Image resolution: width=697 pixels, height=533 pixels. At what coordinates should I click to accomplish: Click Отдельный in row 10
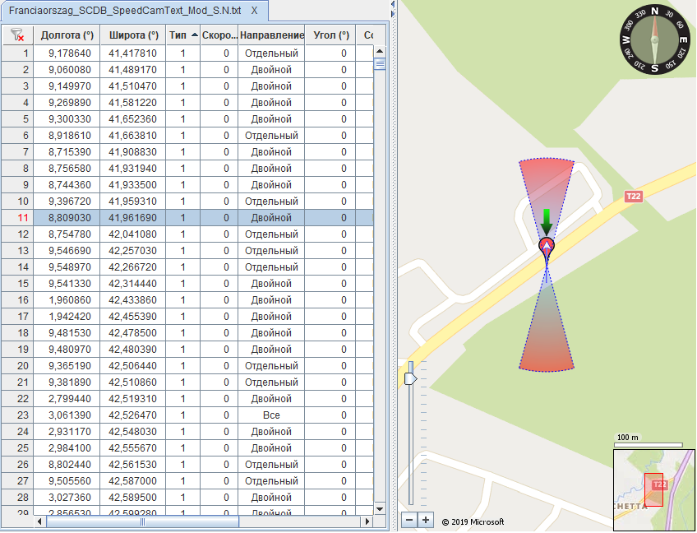[x=271, y=202]
